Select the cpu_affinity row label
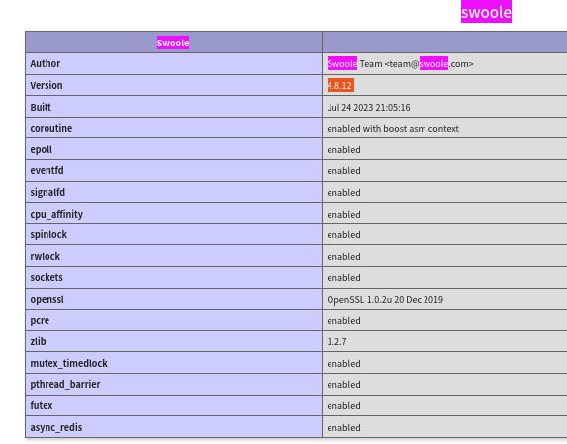Screen dimensions: 567x444 point(56,214)
